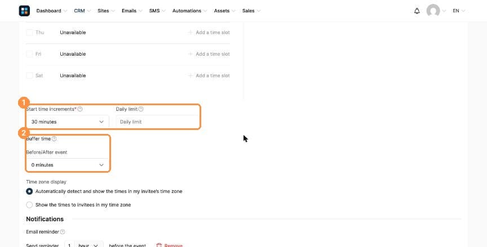This screenshot has width=487, height=247.
Task: Enable the Fri availability checkbox
Action: [29, 54]
